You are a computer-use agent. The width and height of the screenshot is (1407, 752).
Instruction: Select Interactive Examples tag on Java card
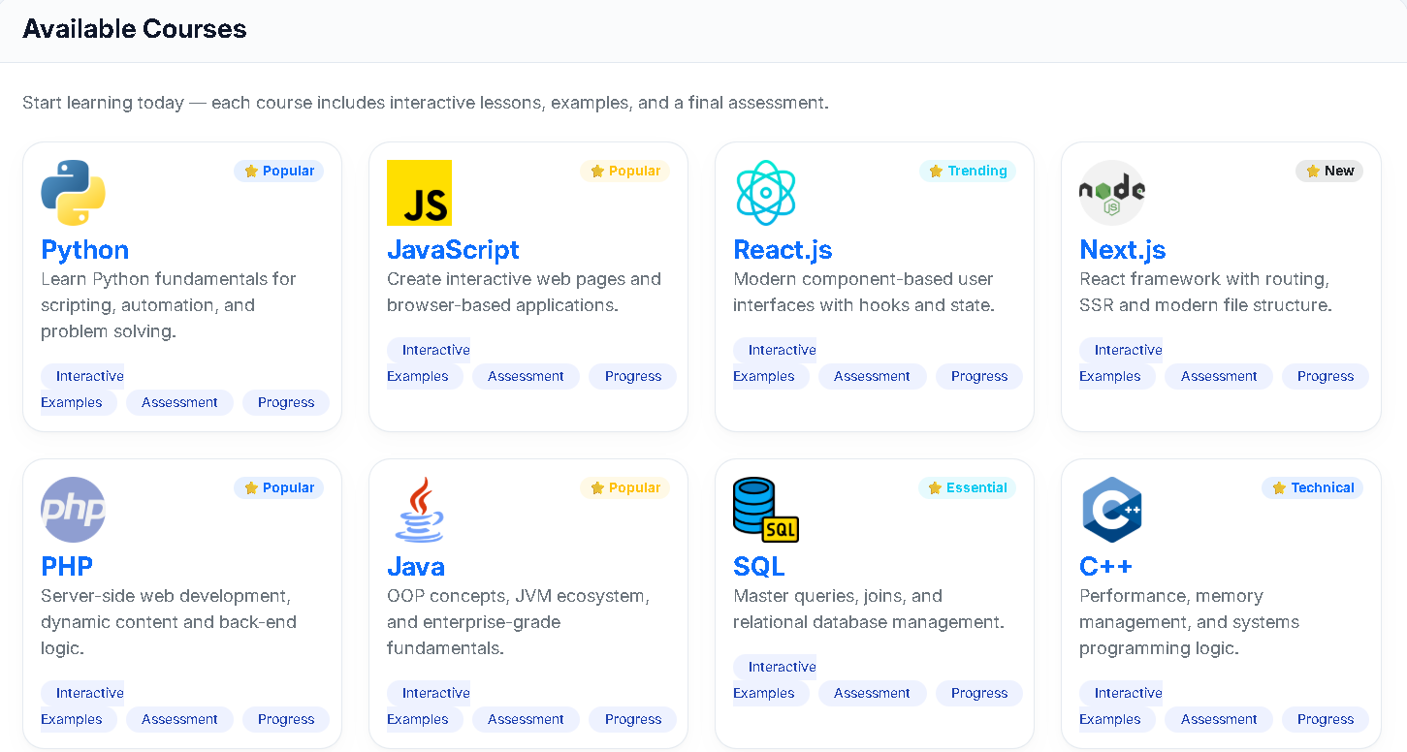[x=428, y=706]
